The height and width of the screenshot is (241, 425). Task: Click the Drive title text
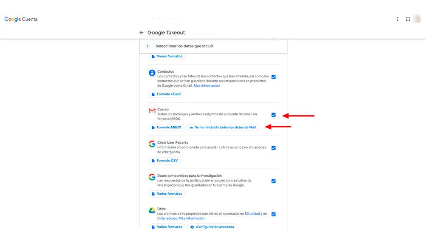pyautogui.click(x=161, y=209)
